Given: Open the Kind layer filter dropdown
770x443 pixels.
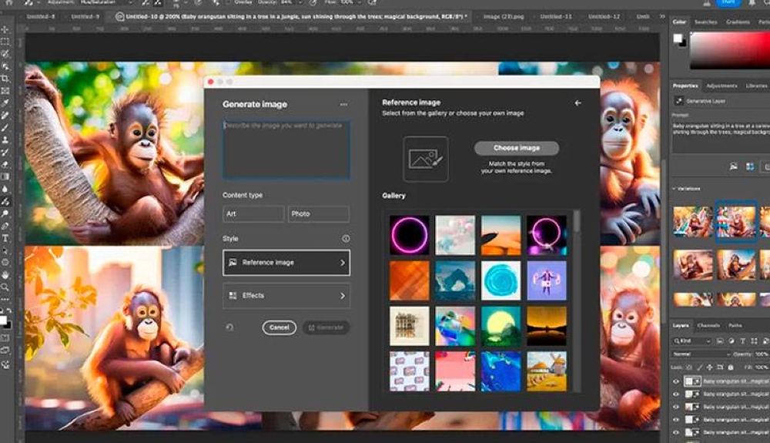Looking at the screenshot, I should (x=692, y=341).
